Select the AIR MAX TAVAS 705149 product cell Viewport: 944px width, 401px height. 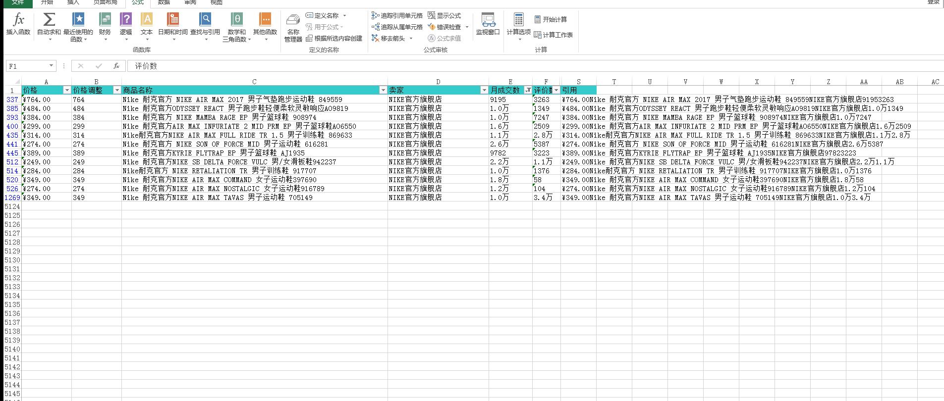254,198
